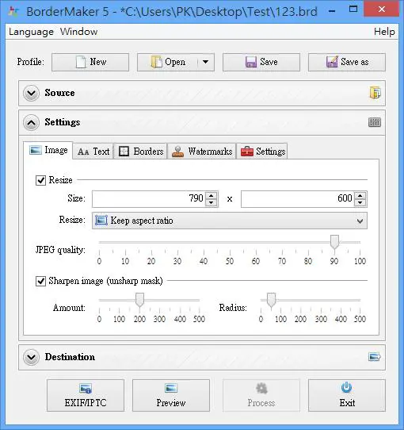
Task: Collapse the Settings section
Action: (31, 123)
